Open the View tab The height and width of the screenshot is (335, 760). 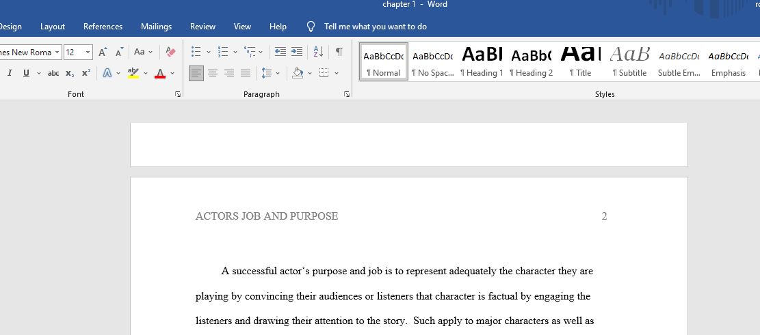pyautogui.click(x=242, y=27)
